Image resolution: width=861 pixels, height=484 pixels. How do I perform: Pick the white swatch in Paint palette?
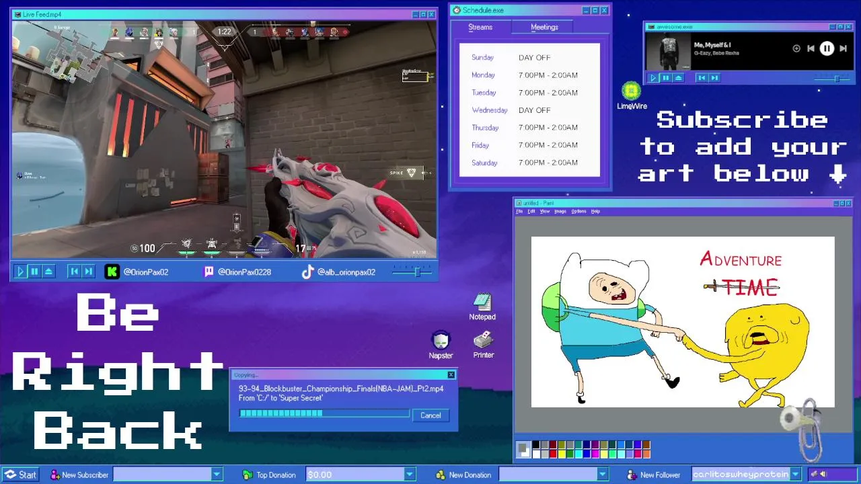pos(536,454)
